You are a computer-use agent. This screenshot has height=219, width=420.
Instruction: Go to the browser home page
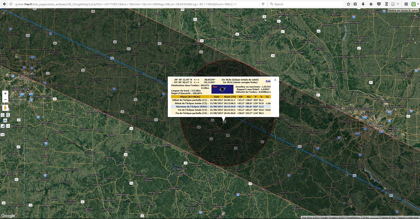[x=371, y=4]
